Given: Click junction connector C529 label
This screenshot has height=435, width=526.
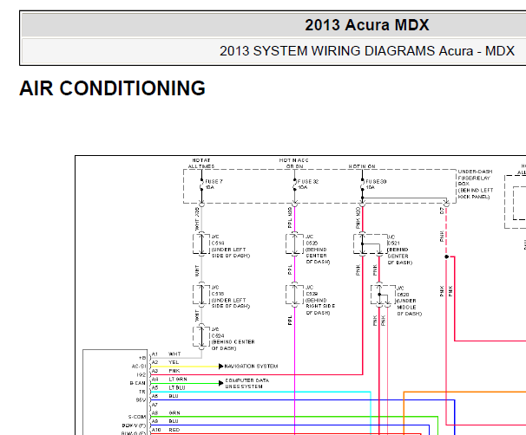Looking at the screenshot, I should coord(312,294).
